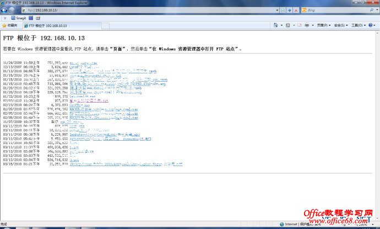Click the IE logo in title bar

pyautogui.click(x=2, y=3)
